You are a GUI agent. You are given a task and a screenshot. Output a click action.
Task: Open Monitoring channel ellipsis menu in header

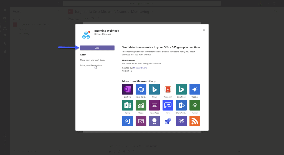152,12
